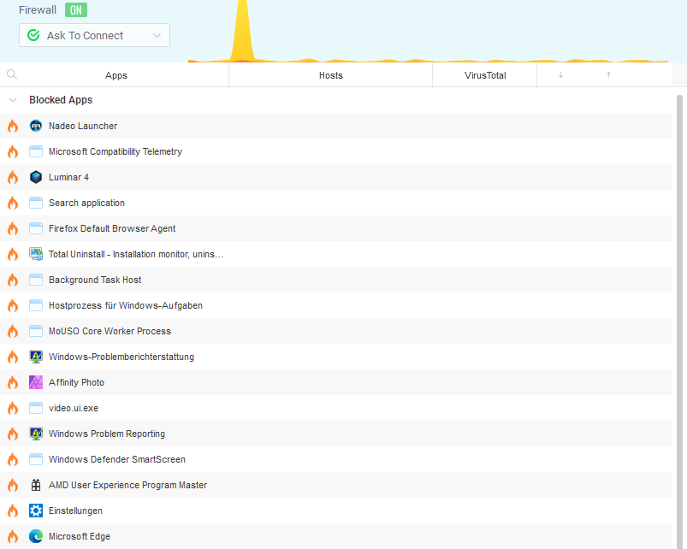Image resolution: width=687 pixels, height=549 pixels.
Task: Click flame icon for AMD User Experience Program
Action: [x=13, y=485]
